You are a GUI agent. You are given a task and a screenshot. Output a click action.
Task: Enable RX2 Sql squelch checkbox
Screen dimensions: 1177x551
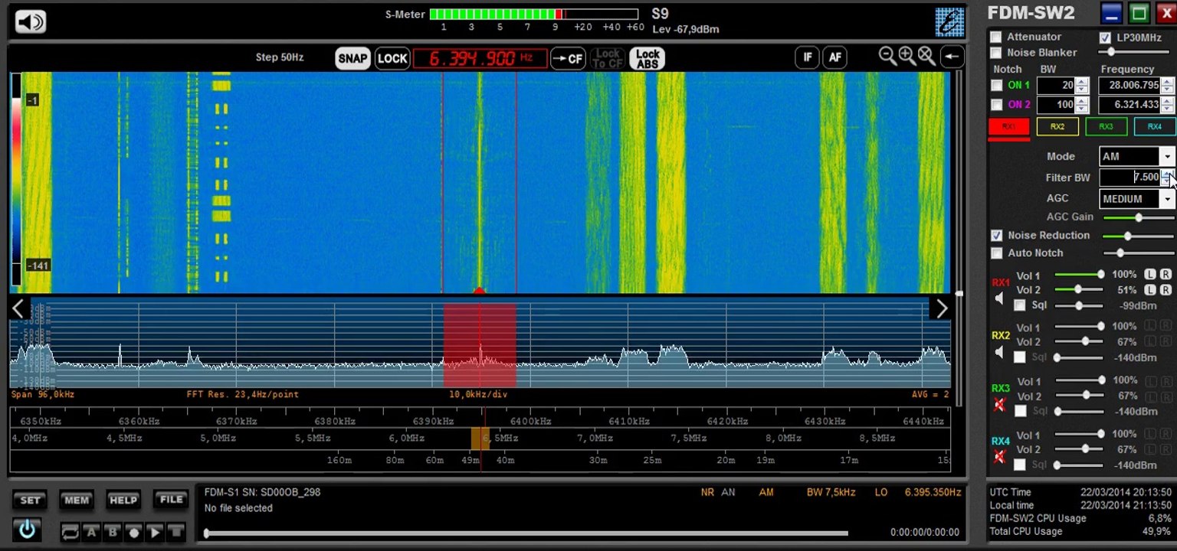tap(1020, 357)
